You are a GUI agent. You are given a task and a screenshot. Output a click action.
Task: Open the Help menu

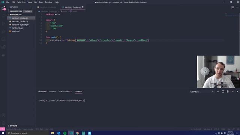coord(57,2)
